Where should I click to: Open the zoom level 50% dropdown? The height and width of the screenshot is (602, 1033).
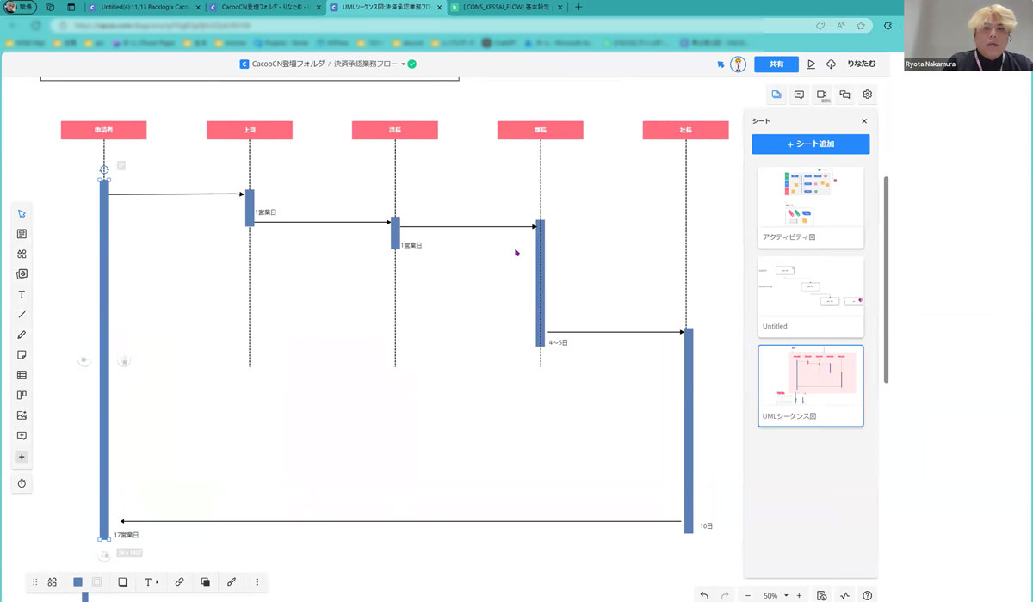point(776,595)
